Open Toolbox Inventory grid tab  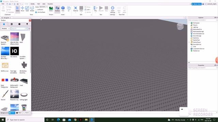pos(12,24)
